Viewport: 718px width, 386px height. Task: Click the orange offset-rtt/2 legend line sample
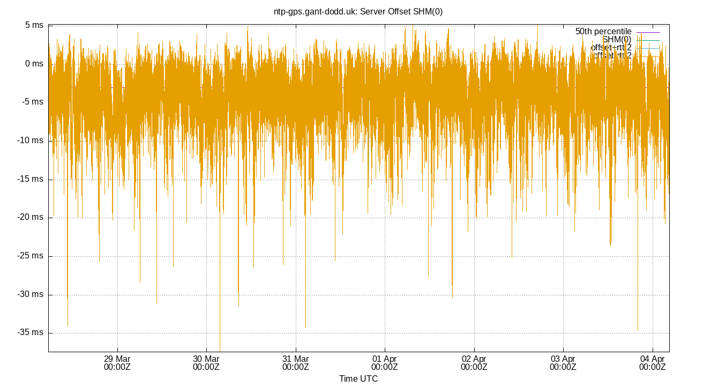pyautogui.click(x=648, y=56)
